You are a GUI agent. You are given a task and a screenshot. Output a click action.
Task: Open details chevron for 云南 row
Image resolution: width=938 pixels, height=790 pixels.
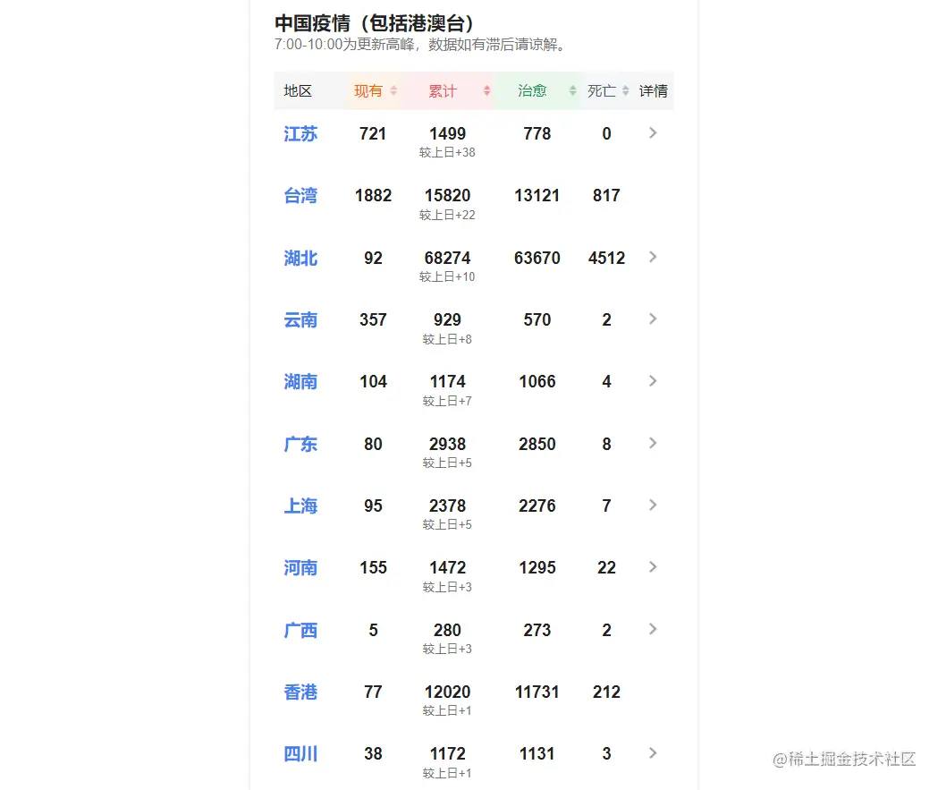[x=653, y=319]
